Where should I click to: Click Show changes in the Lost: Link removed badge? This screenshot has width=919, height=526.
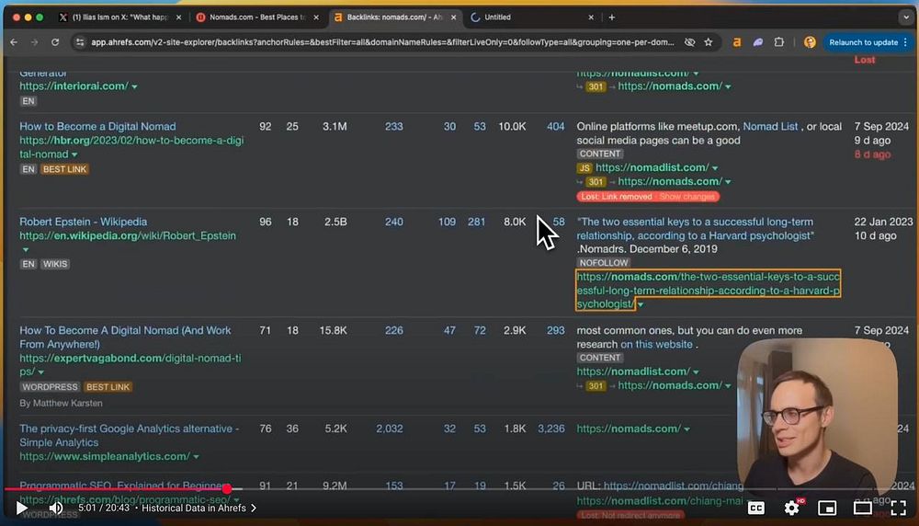(x=686, y=197)
